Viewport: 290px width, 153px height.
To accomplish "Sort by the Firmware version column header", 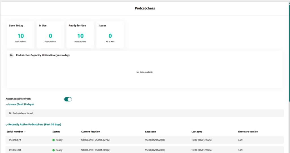I will tap(248, 132).
